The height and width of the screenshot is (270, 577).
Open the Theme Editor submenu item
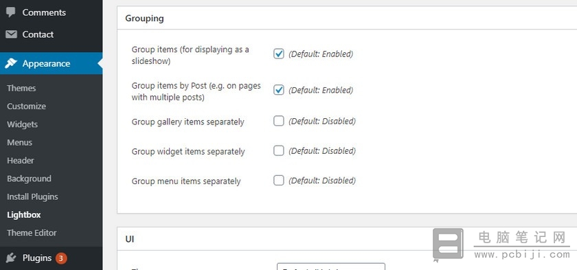pos(32,233)
